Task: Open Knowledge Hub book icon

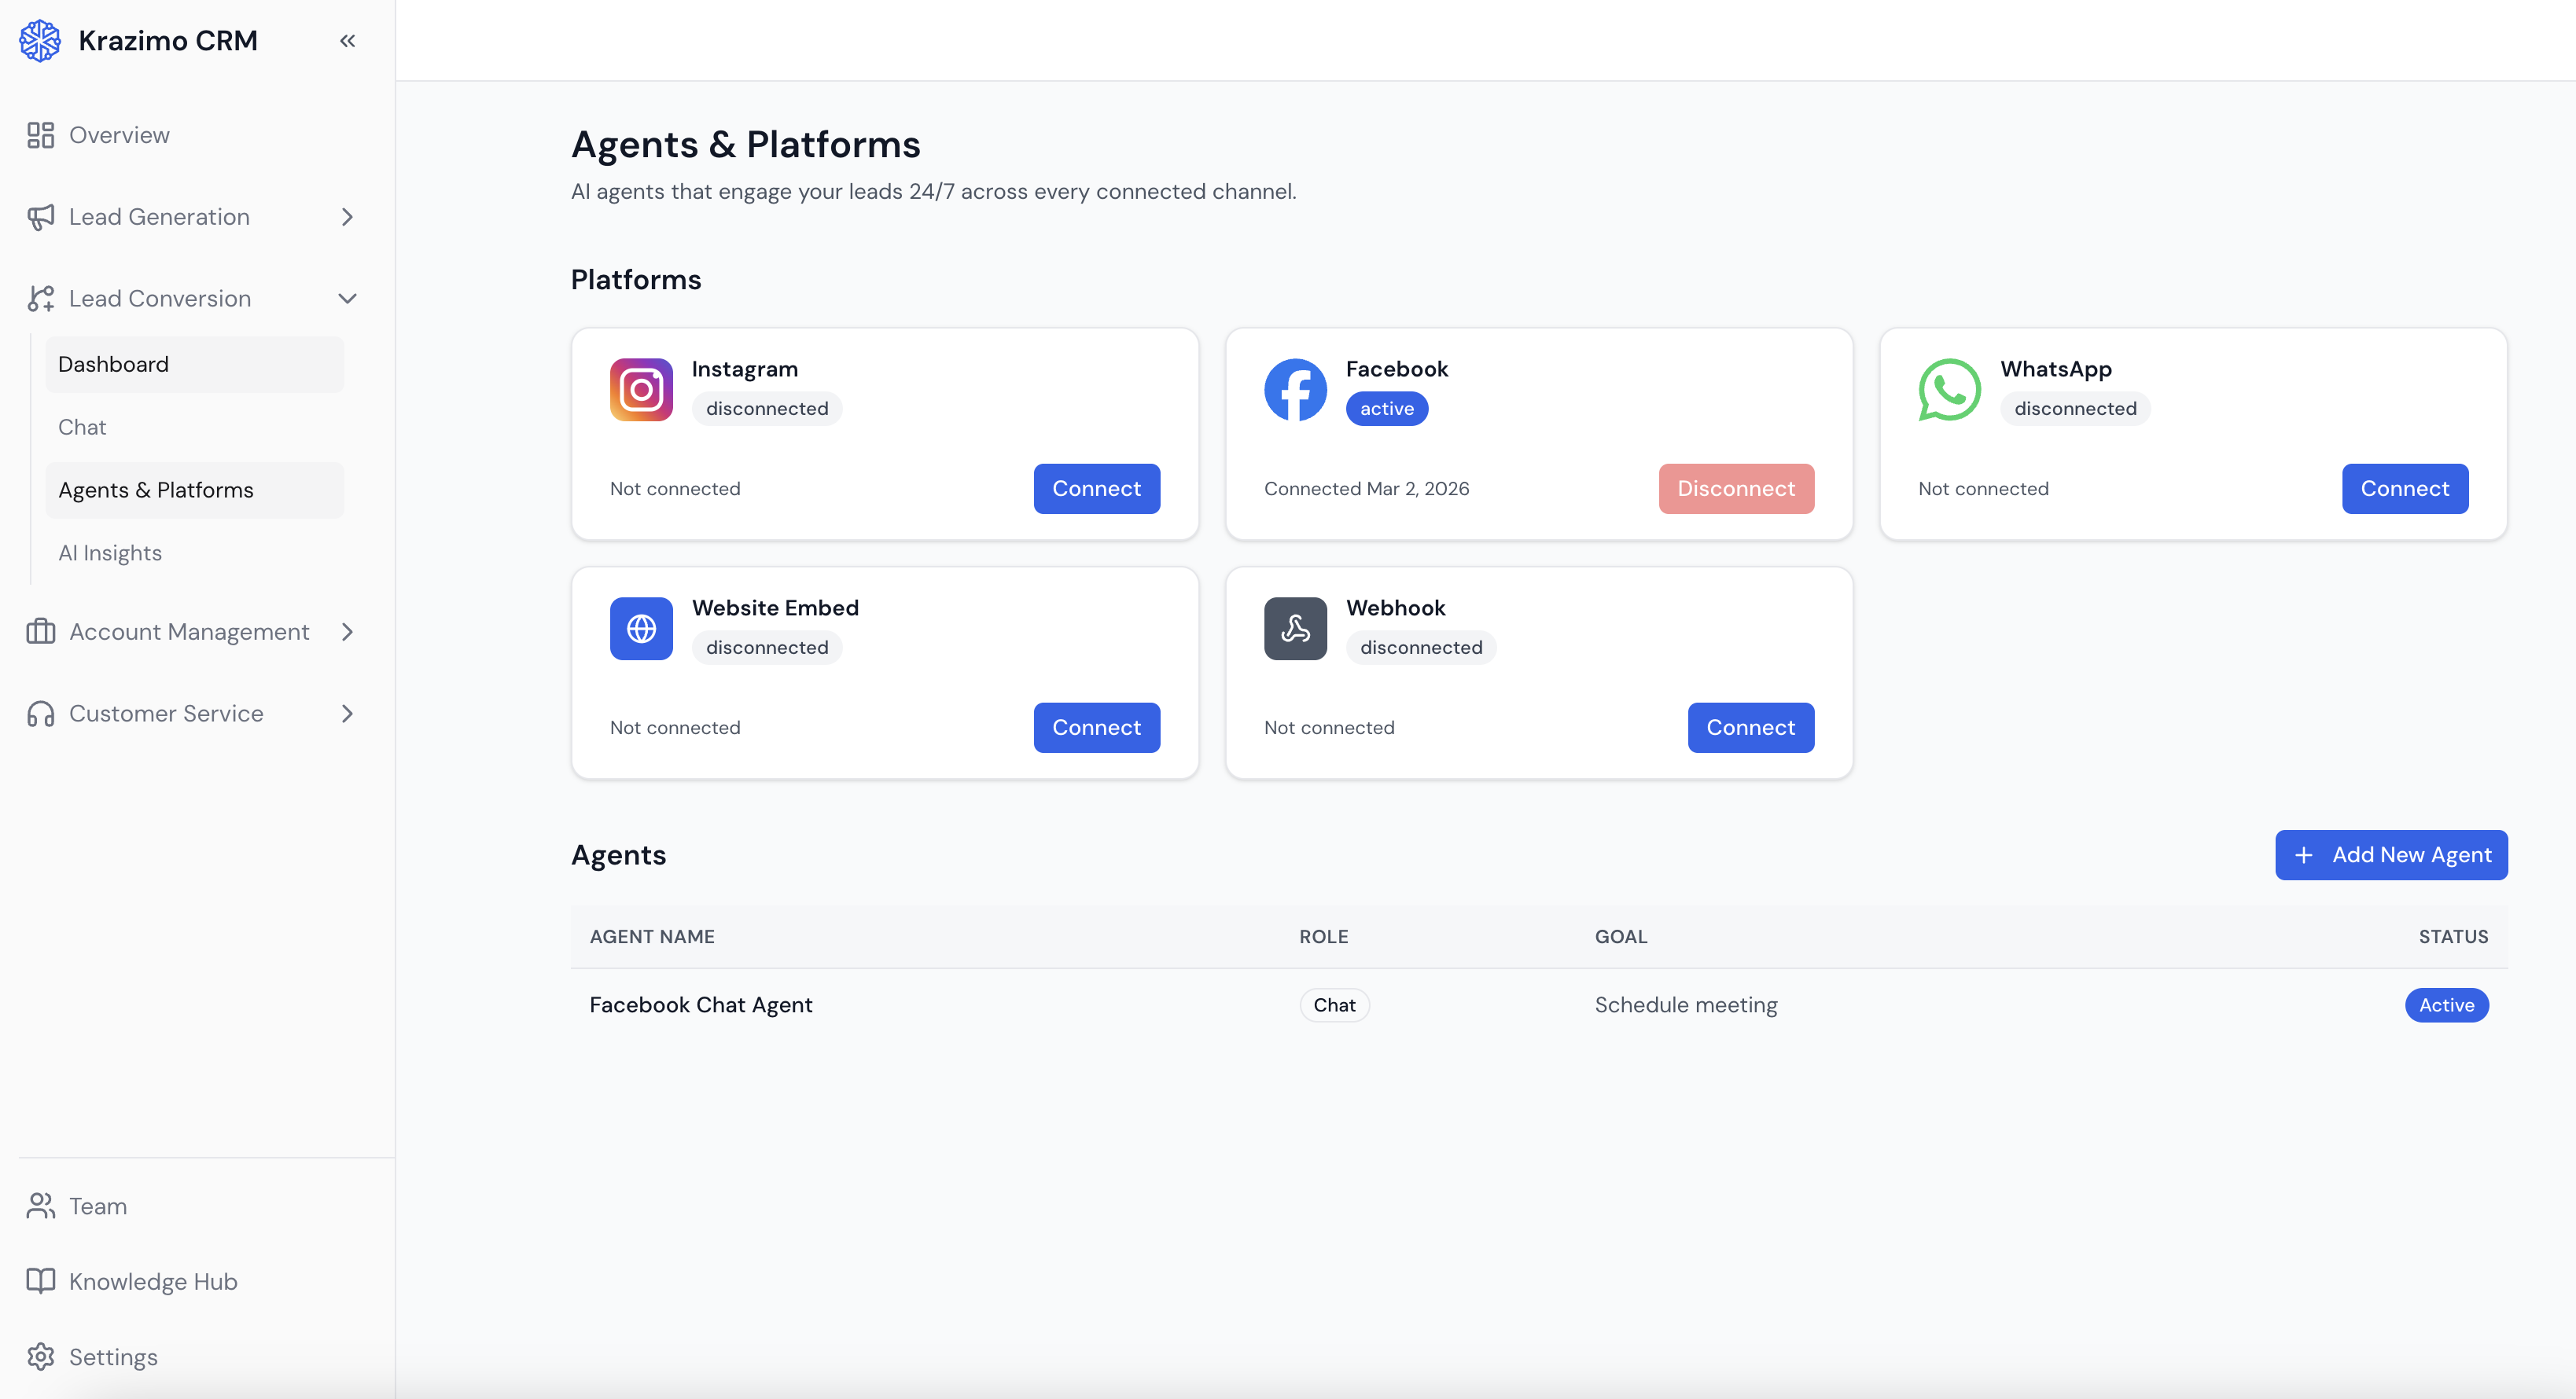Action: click(x=41, y=1281)
